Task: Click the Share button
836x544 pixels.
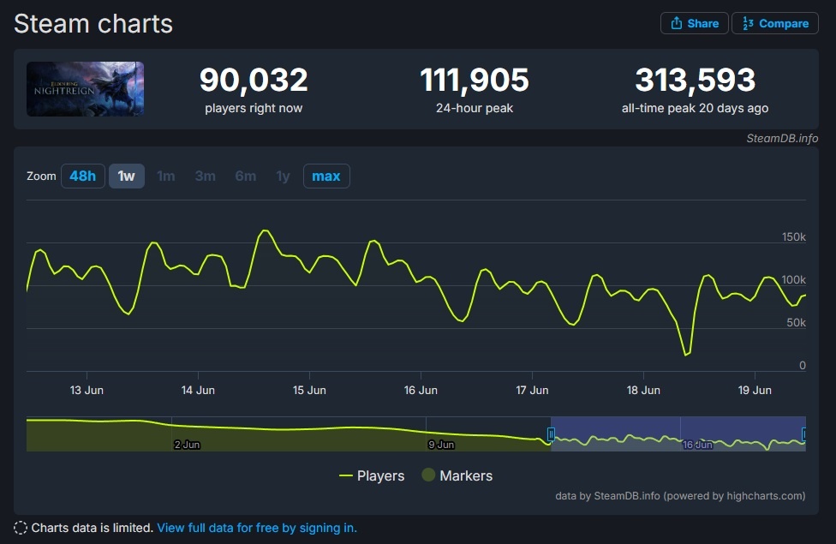Action: (x=694, y=23)
